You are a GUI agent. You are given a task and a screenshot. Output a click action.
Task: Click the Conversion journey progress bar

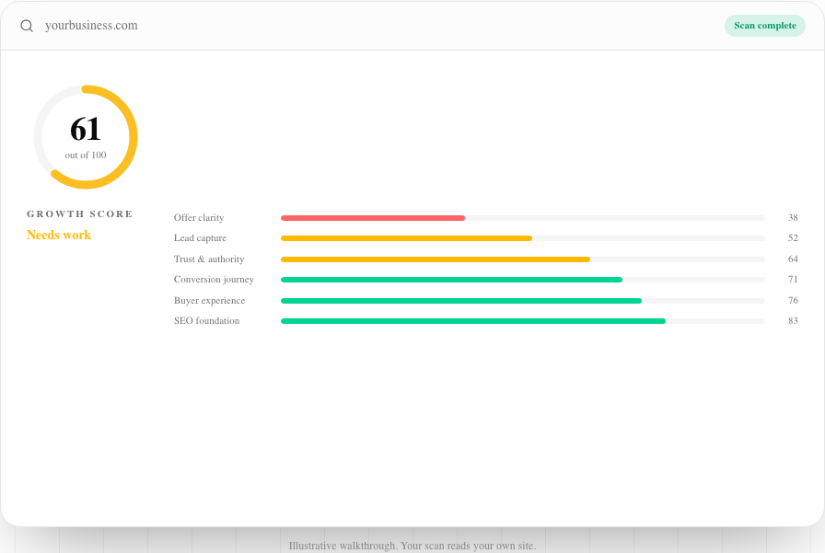(522, 280)
